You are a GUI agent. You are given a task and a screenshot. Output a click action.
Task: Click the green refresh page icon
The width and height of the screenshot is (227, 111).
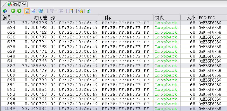click(x=88, y=11)
